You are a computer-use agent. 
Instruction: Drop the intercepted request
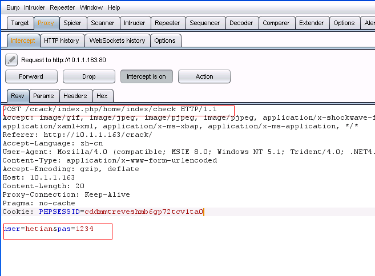tap(89, 76)
